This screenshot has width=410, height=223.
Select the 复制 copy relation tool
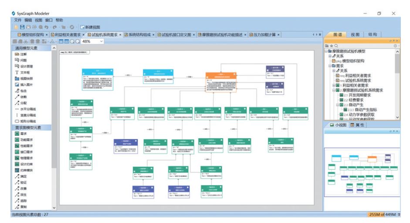[x=21, y=206]
